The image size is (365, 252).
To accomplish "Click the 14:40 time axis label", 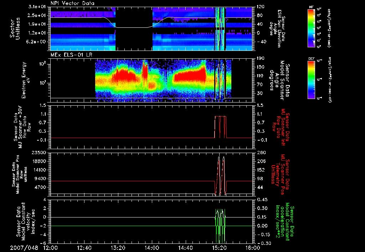I will (x=185, y=248).
